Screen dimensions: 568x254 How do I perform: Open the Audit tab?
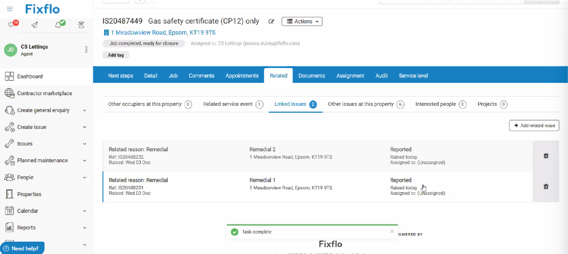tap(381, 76)
